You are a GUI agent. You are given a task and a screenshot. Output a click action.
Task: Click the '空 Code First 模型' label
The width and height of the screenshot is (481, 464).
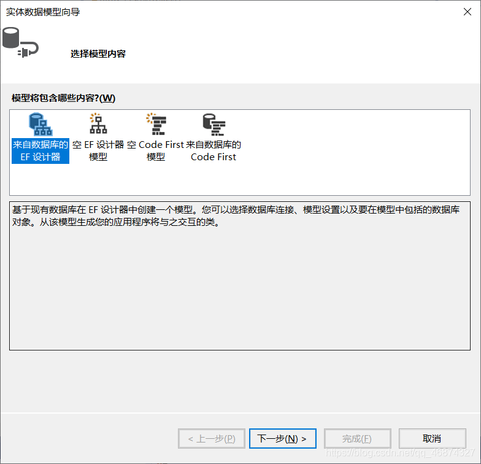pyautogui.click(x=156, y=151)
